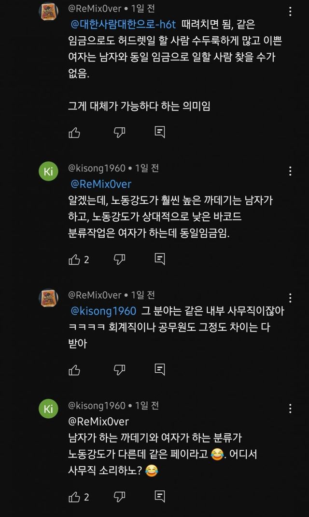Image resolution: width=309 pixels, height=517 pixels.
Task: Reply to kisong1960's comment about 바코드 분류작업
Action: coord(160,259)
